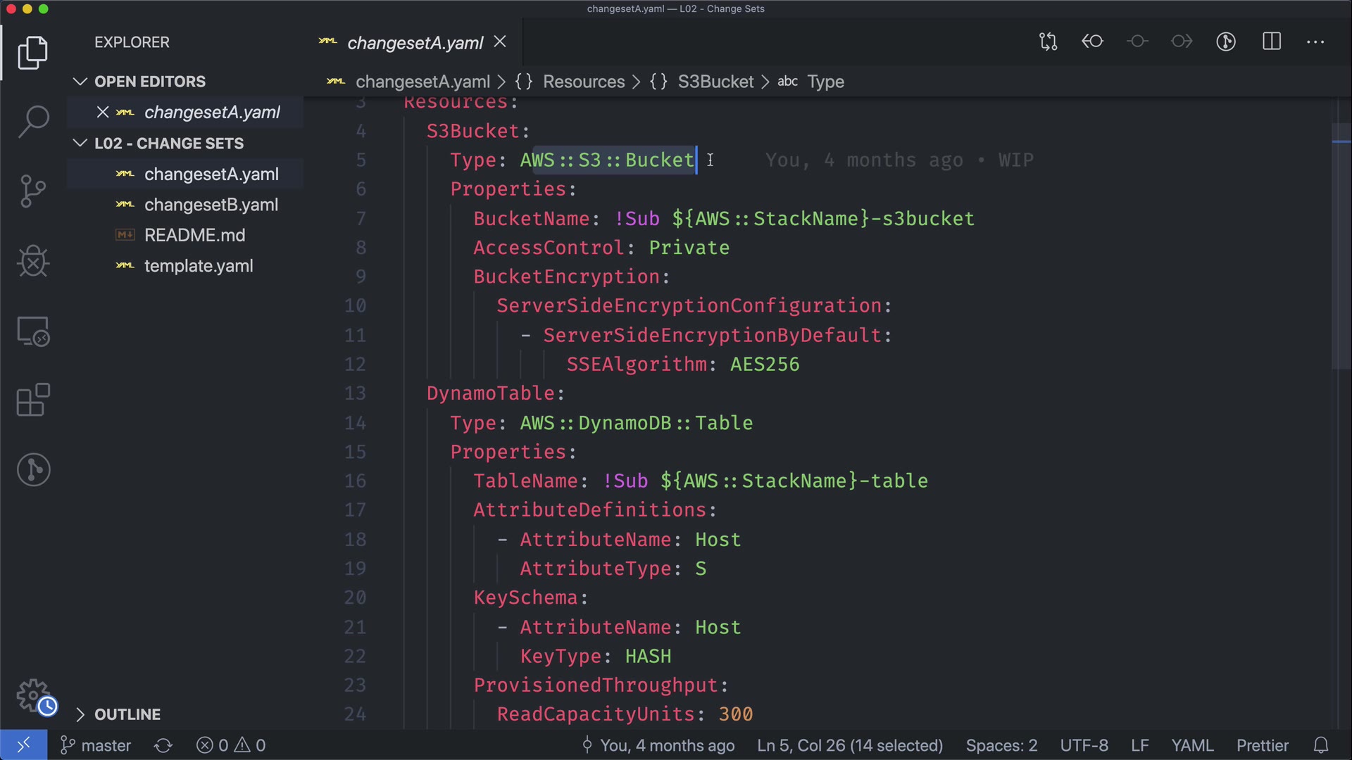Open the Search view in activity bar
The height and width of the screenshot is (760, 1352).
pyautogui.click(x=33, y=122)
